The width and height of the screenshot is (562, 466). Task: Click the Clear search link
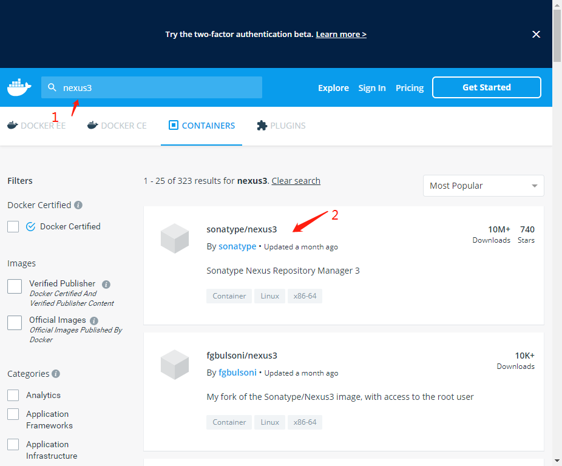pos(296,181)
